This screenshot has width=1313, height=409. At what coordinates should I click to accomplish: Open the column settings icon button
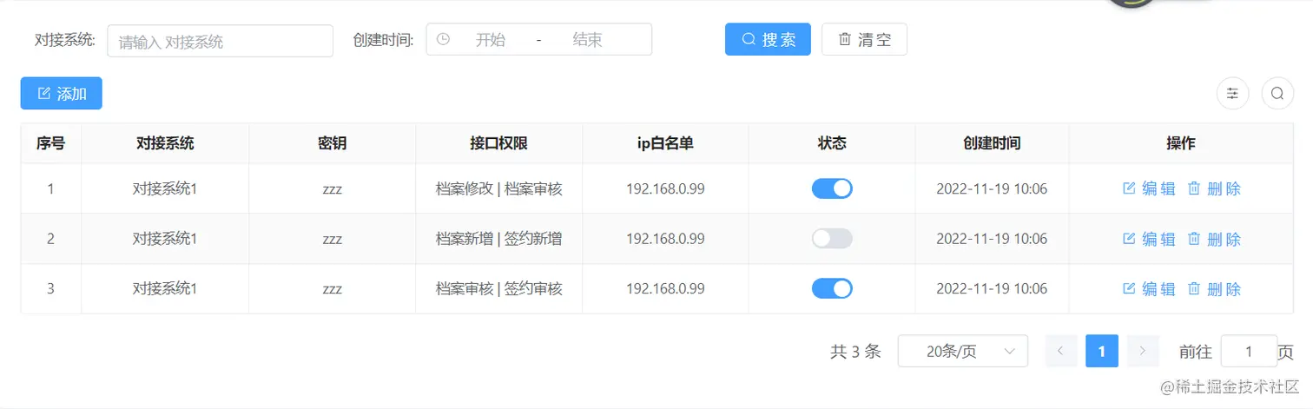tap(1232, 93)
